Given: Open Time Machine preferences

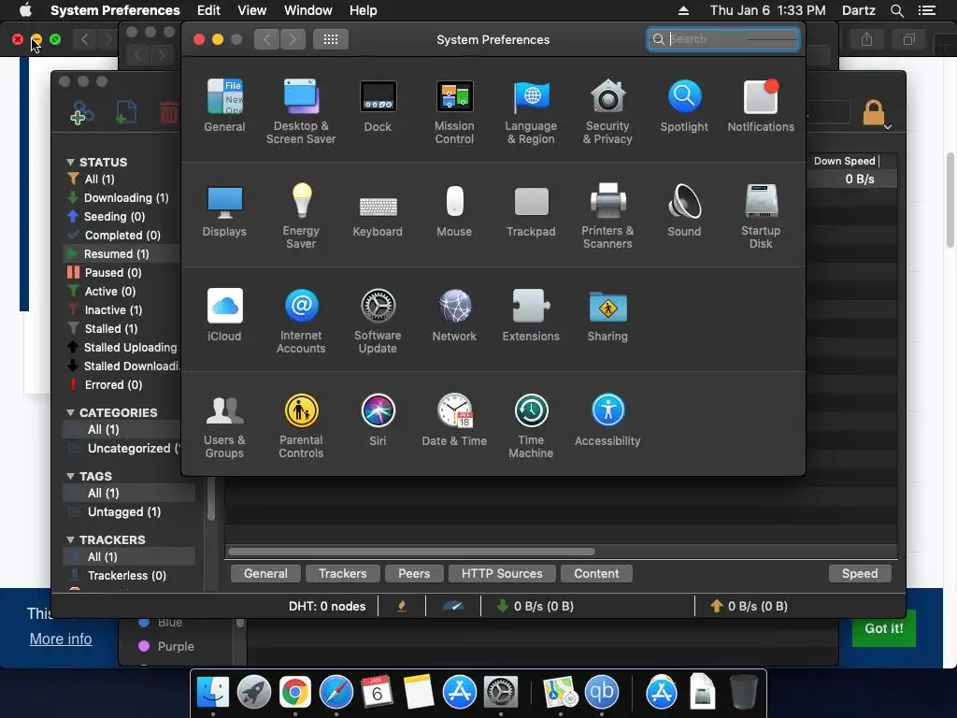Looking at the screenshot, I should point(531,426).
